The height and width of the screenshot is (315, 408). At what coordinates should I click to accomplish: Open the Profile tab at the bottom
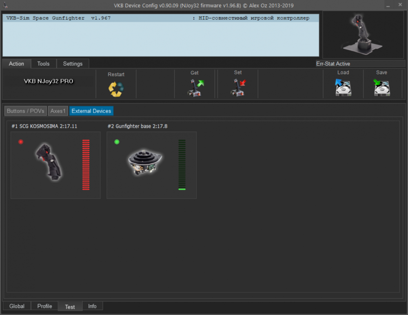[x=44, y=306]
